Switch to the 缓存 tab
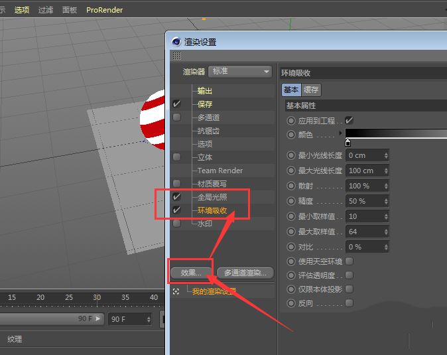This screenshot has width=447, height=355. point(311,90)
